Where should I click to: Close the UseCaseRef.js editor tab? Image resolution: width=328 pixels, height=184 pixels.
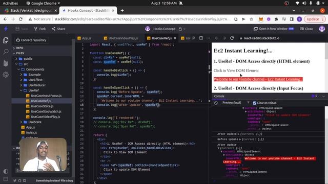pyautogui.click(x=175, y=38)
